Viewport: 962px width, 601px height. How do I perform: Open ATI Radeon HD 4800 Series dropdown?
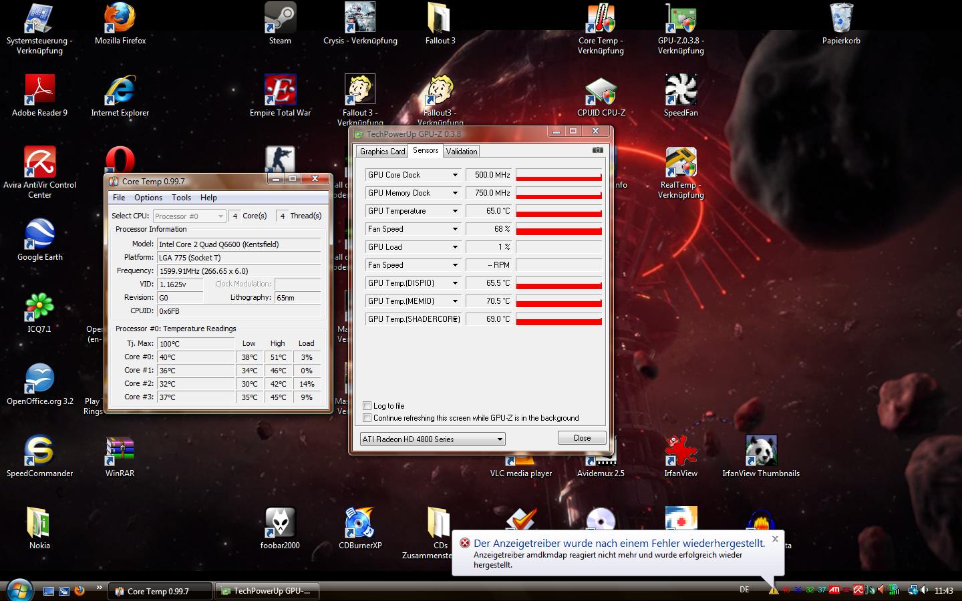(432, 439)
